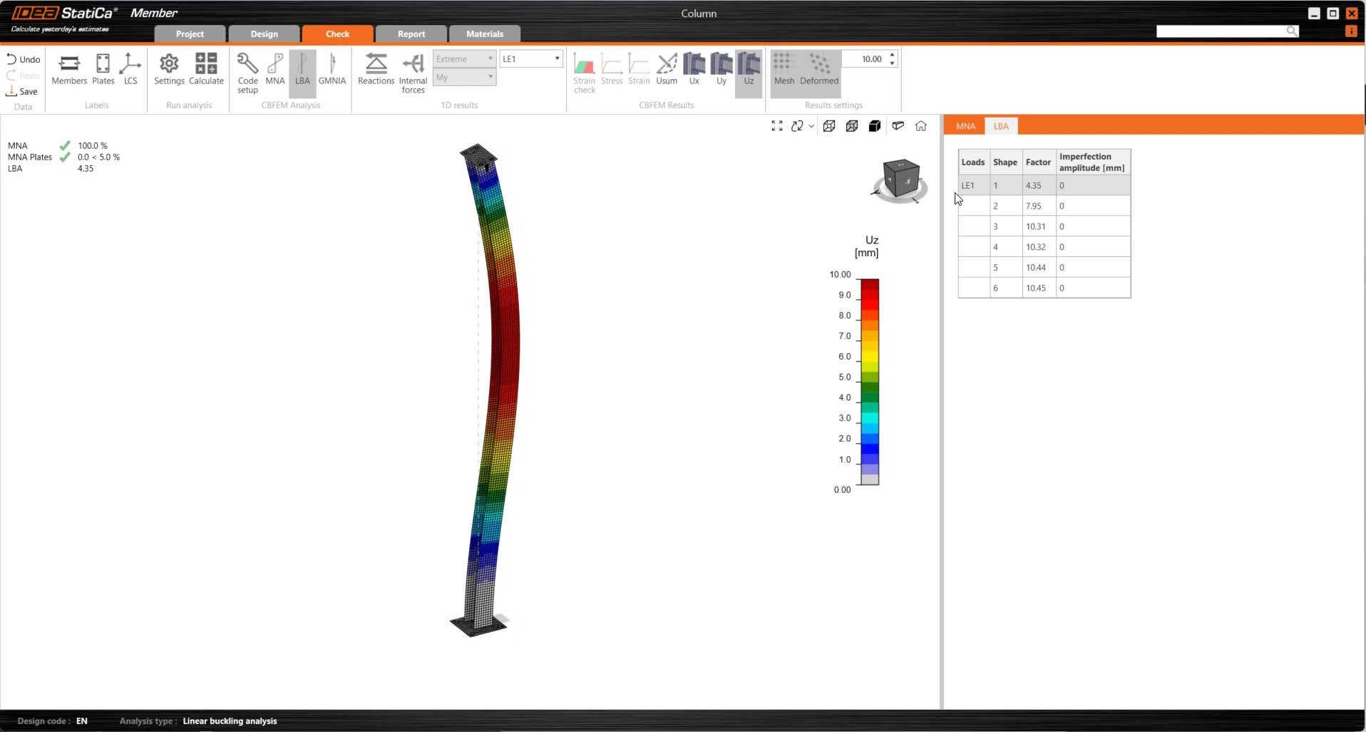Display Internal forces results
Screen dimensions: 1366x732
(413, 72)
